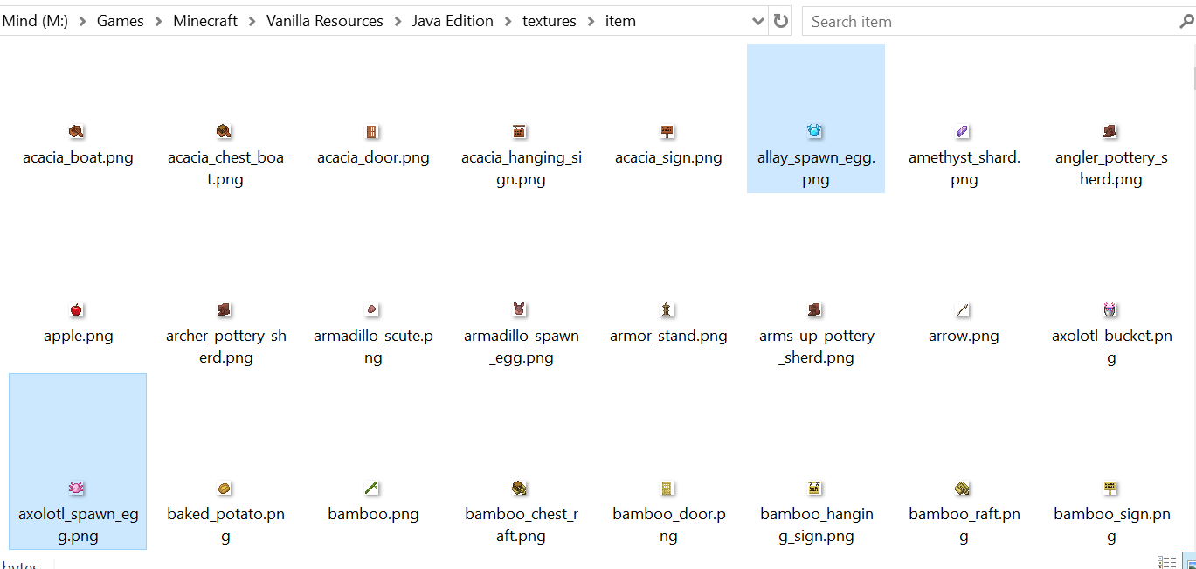
Task: Select the bamboo_hanging_sign.png icon
Action: click(815, 488)
